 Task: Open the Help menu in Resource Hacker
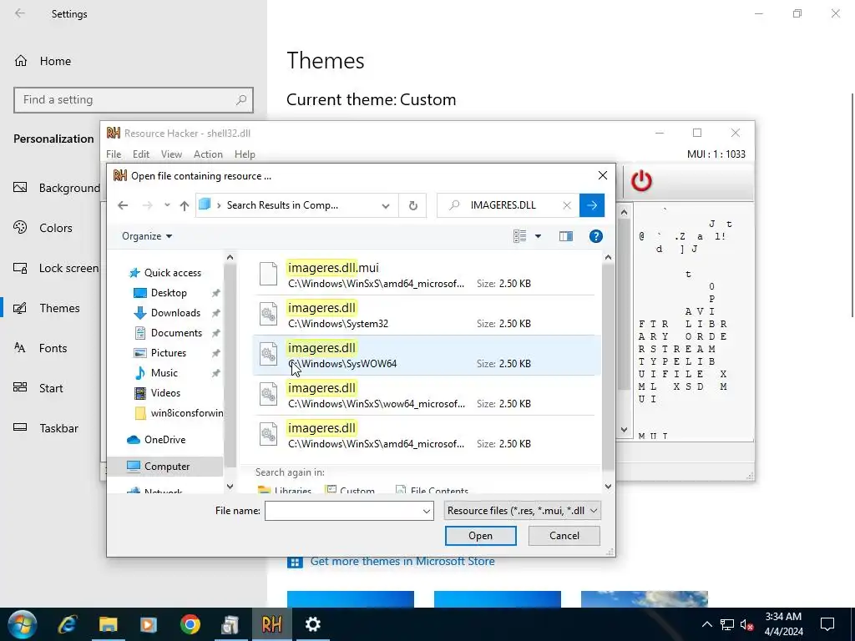(245, 154)
